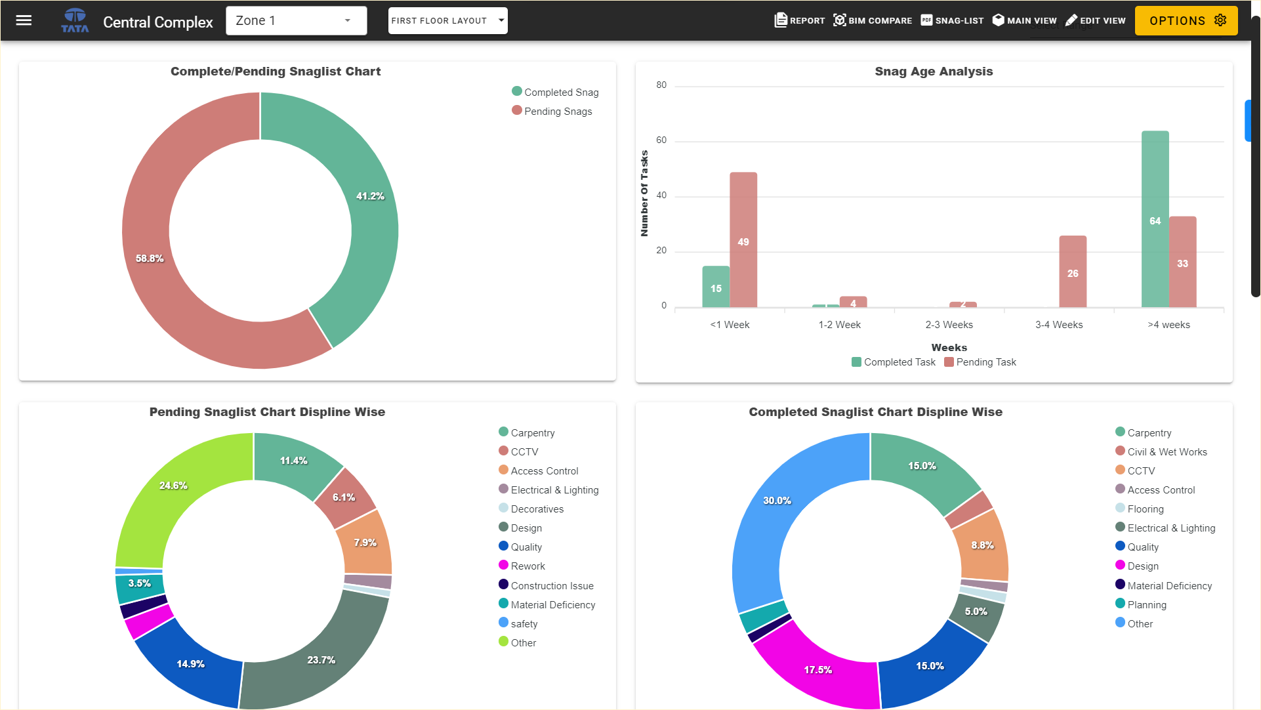Viewport: 1261px width, 710px height.
Task: Click the 11.4% Carpentry pending segment
Action: [x=293, y=462]
